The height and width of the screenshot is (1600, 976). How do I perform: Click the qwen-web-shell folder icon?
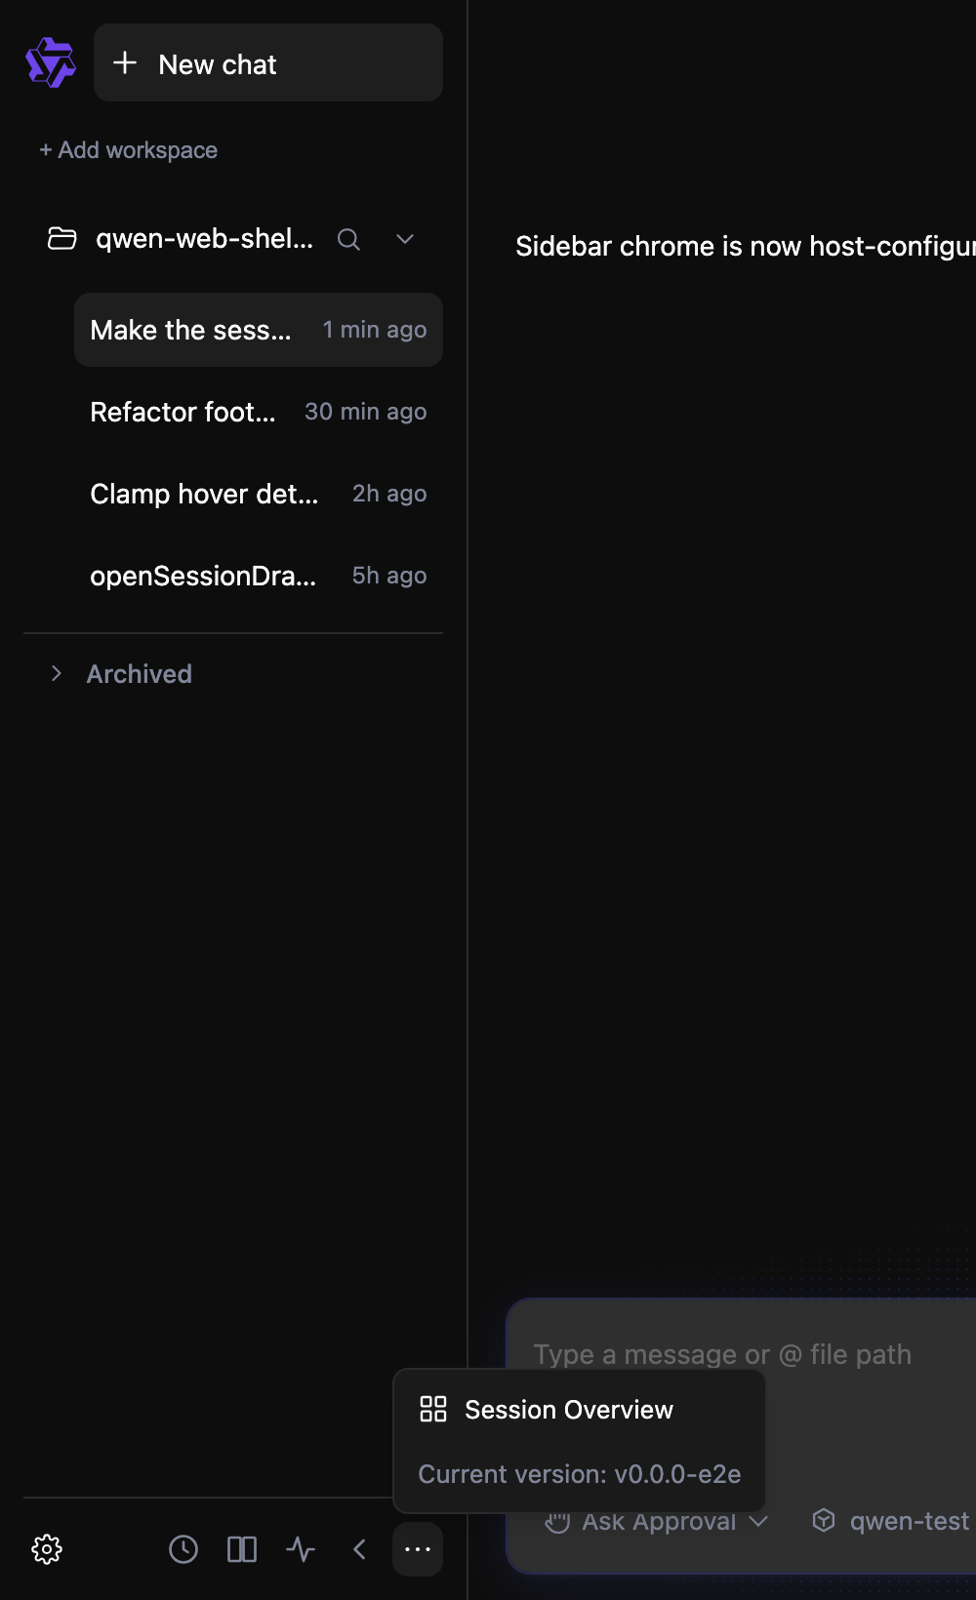(x=62, y=238)
